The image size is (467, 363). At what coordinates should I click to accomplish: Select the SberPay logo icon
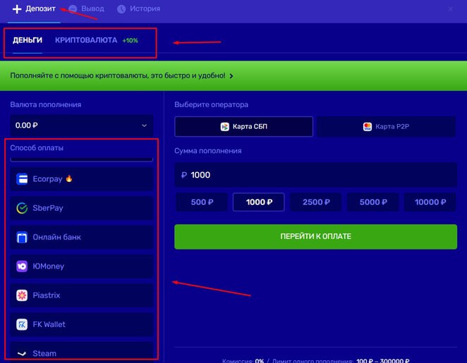click(22, 208)
